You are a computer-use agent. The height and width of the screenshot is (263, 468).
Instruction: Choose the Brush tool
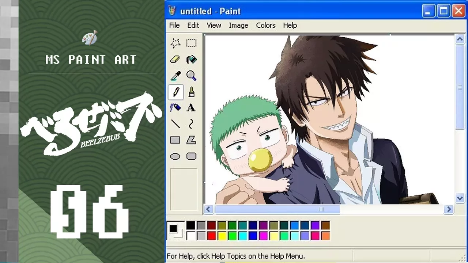tap(191, 92)
